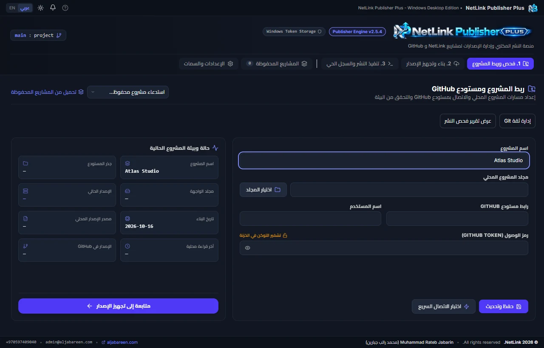Click عرض تقرير فحص النشر button
Screen dimensions: 544x348
pyautogui.click(x=468, y=121)
